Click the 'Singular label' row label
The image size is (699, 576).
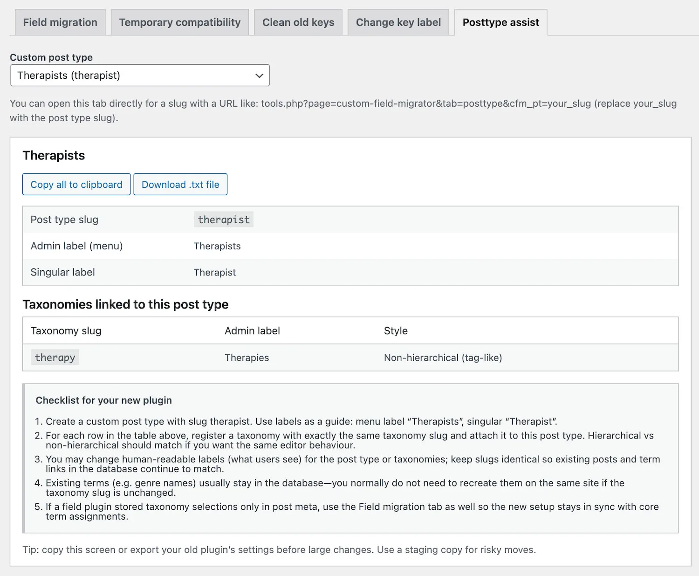pyautogui.click(x=62, y=272)
